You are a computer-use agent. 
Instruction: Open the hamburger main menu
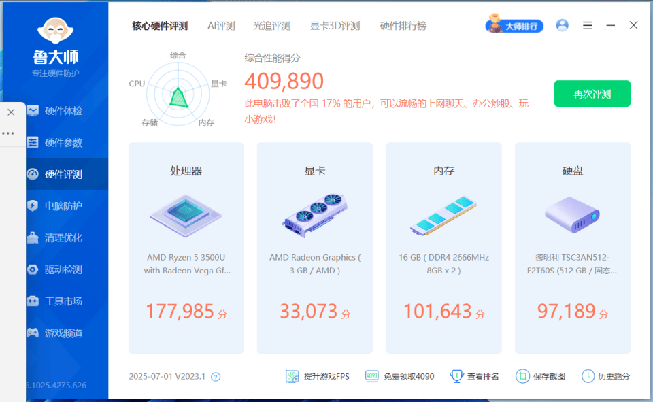[588, 26]
